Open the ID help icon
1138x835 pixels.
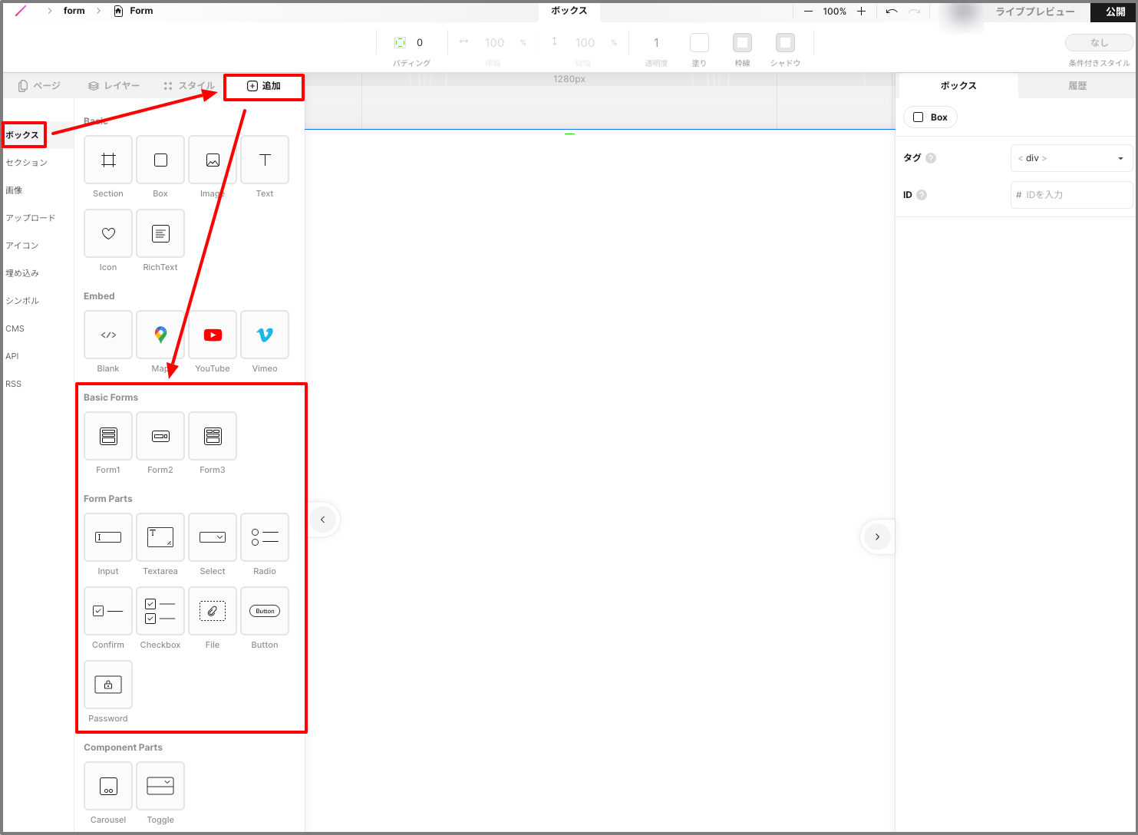pos(922,195)
